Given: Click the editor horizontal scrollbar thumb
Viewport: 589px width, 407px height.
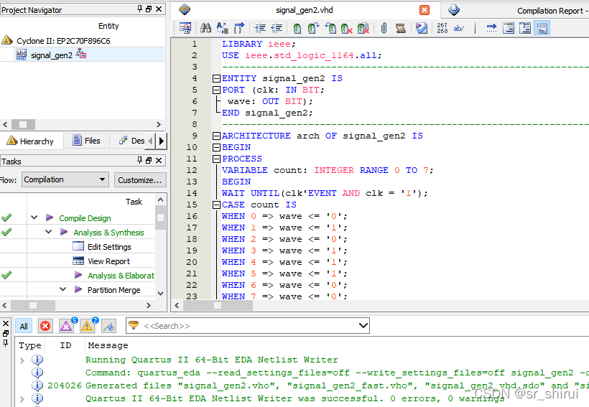Looking at the screenshot, I should [x=218, y=306].
